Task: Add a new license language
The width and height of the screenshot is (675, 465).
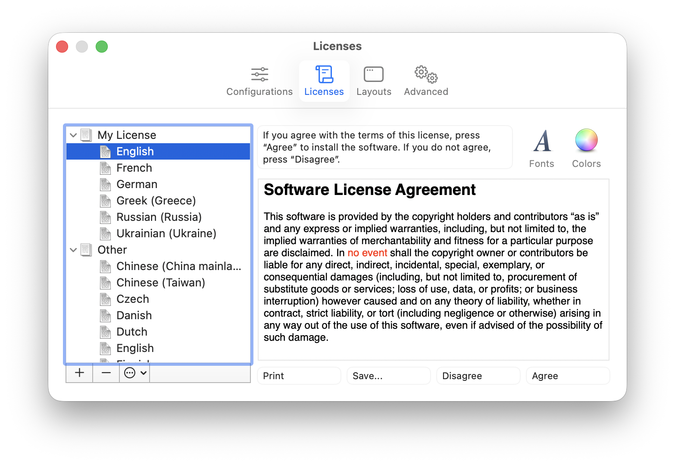Action: pos(79,373)
